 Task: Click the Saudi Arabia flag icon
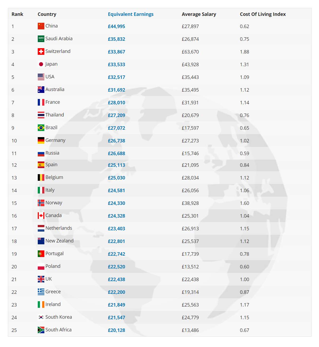[x=41, y=39]
